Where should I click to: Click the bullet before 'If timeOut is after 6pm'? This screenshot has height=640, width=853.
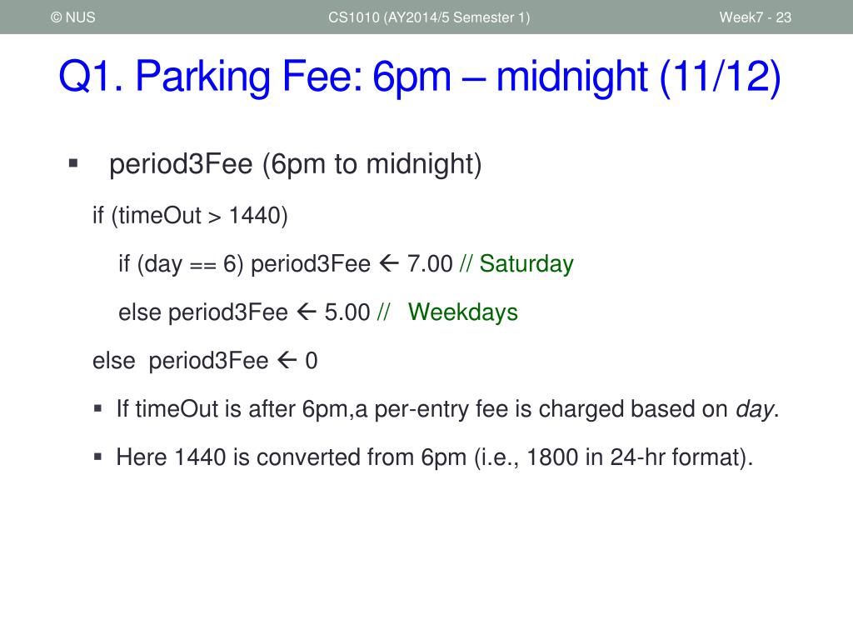click(x=98, y=408)
